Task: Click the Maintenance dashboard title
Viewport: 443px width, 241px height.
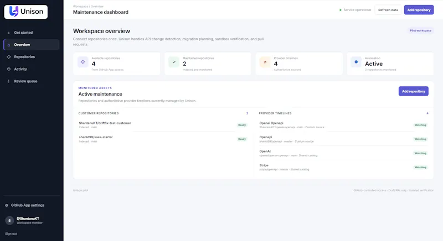Action: [x=101, y=12]
